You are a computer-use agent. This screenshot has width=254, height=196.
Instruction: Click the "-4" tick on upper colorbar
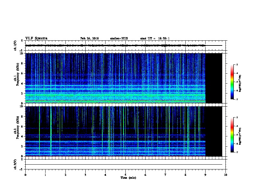click(x=236, y=73)
